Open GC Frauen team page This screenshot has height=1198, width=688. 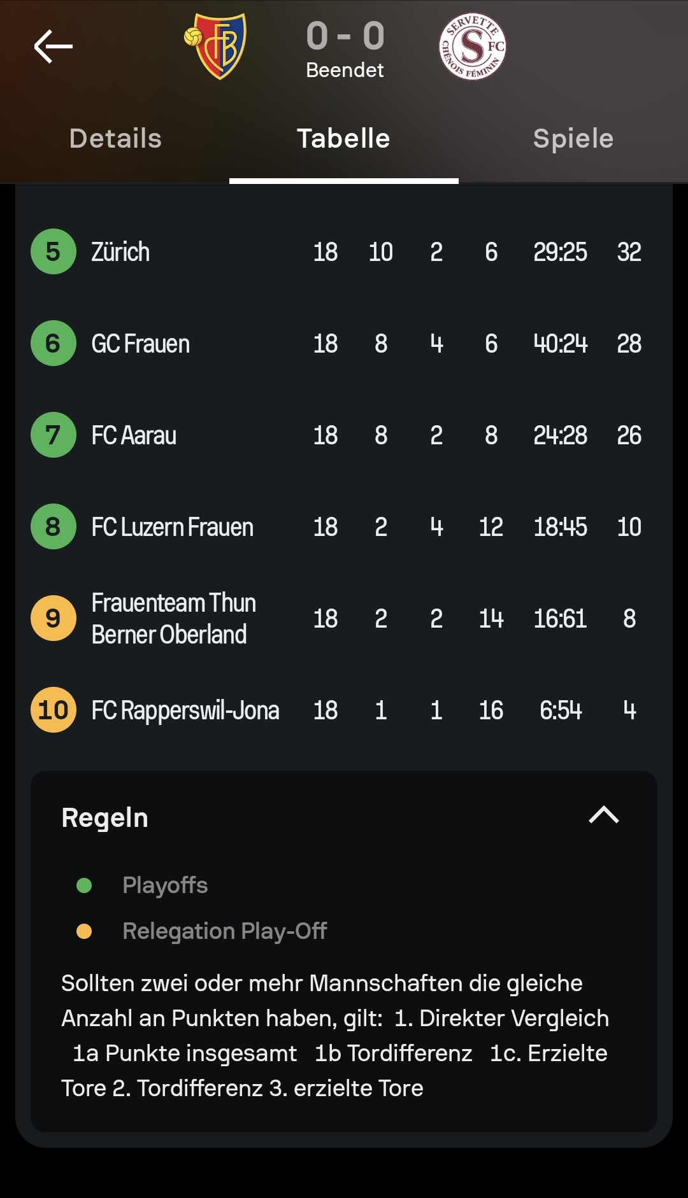[141, 344]
